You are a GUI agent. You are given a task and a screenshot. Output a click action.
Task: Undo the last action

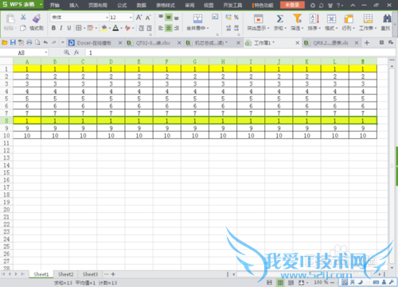coord(45,42)
